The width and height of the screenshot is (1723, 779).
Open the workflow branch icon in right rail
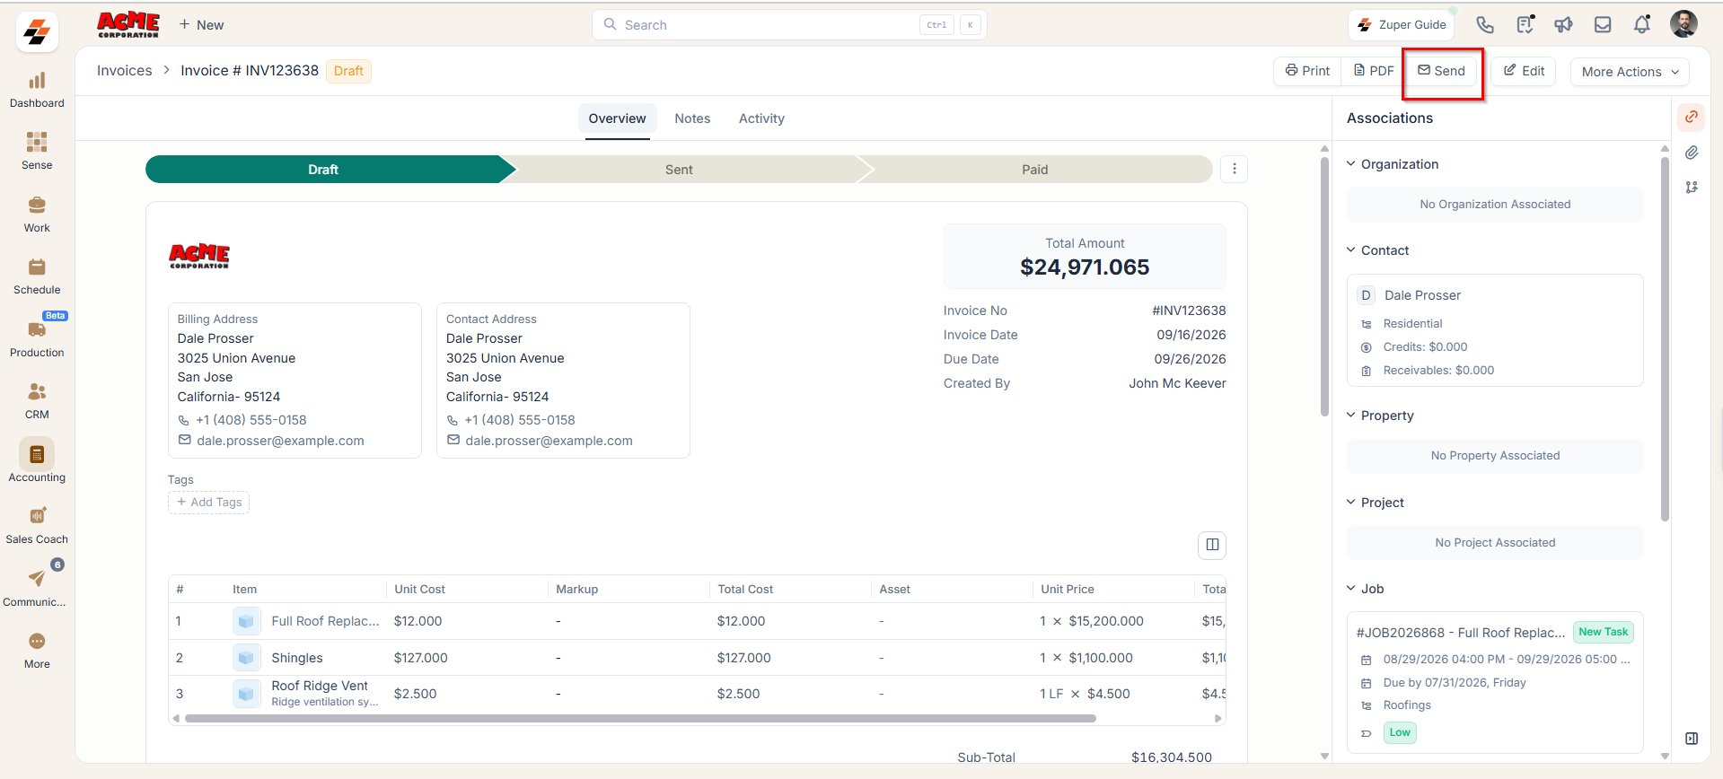click(1692, 188)
